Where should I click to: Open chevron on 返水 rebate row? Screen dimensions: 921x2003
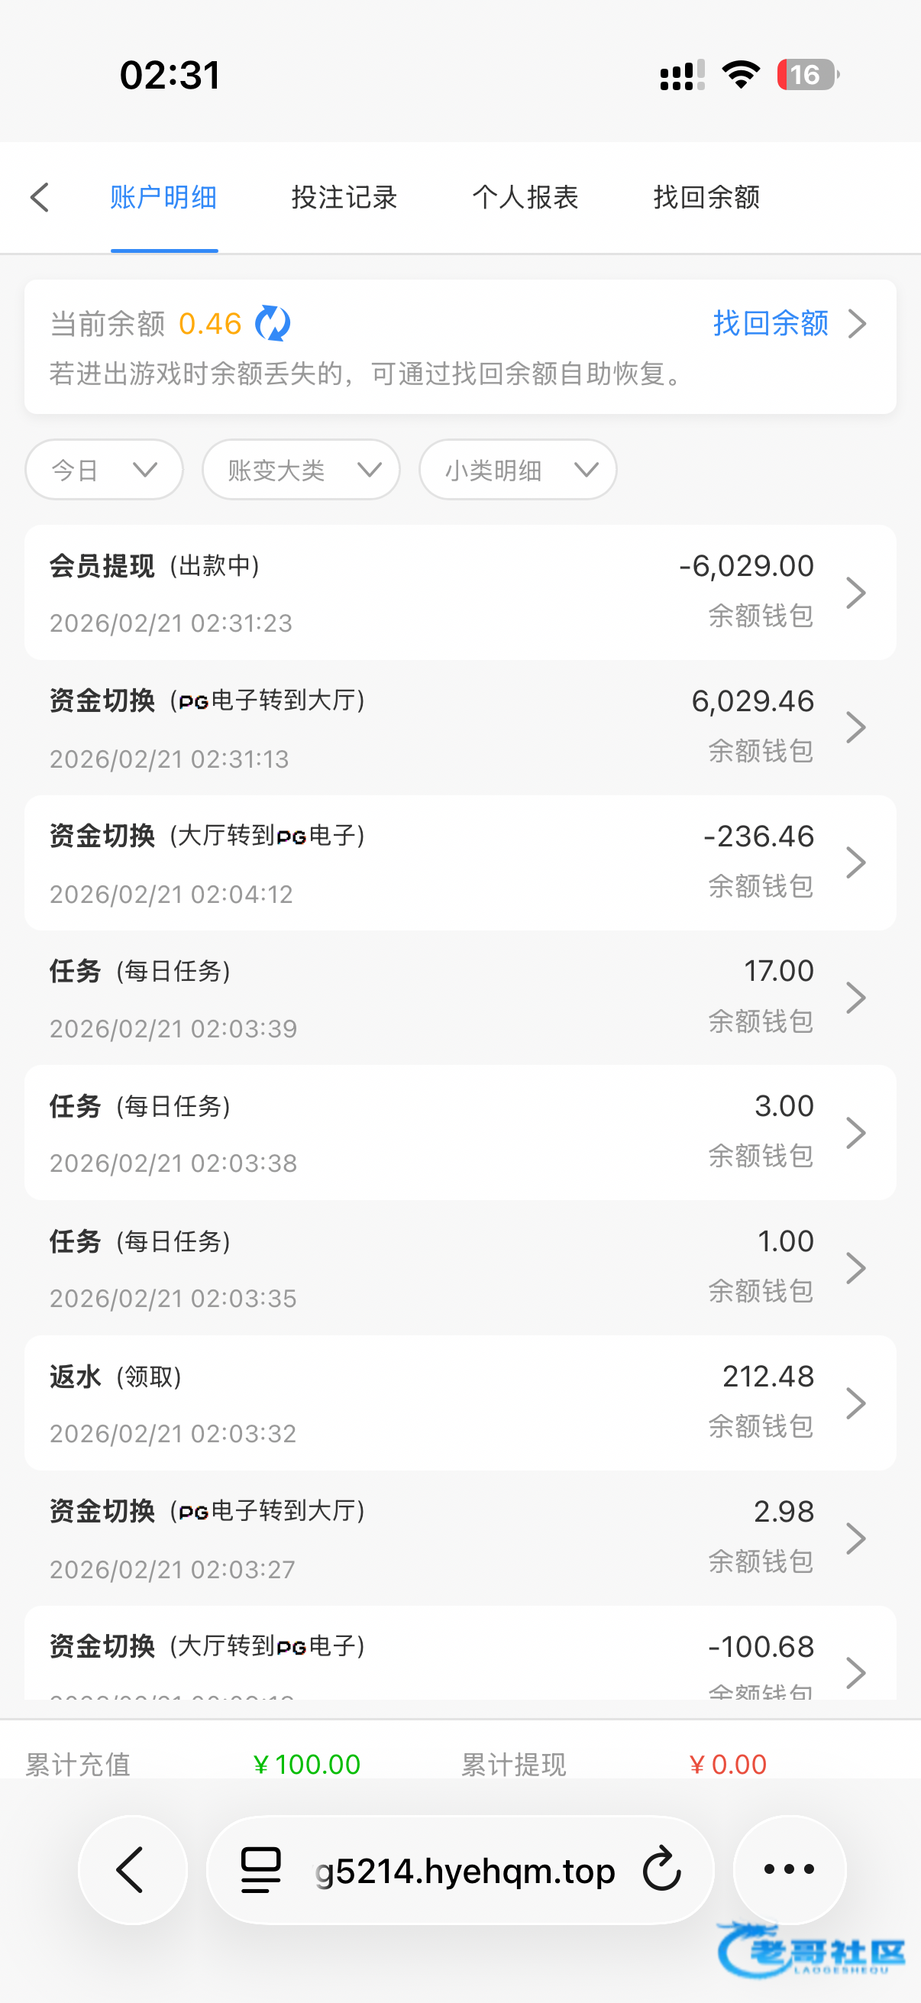(x=856, y=1403)
